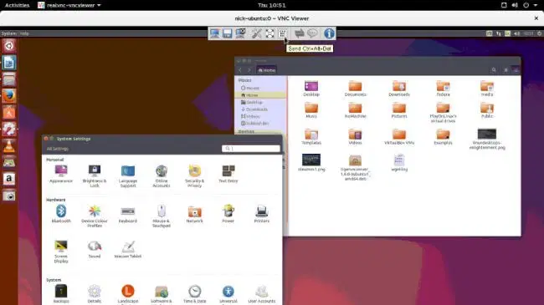Open Wacom Tablet settings
The height and width of the screenshot is (305, 544).
click(128, 250)
